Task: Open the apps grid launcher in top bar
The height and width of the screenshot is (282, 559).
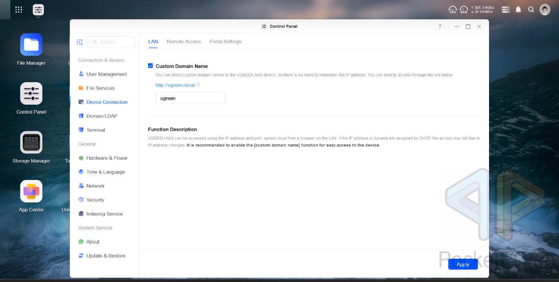Action: pyautogui.click(x=18, y=9)
